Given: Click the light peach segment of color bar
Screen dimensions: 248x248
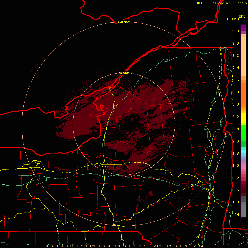Looking at the screenshot, I should coord(243,56).
